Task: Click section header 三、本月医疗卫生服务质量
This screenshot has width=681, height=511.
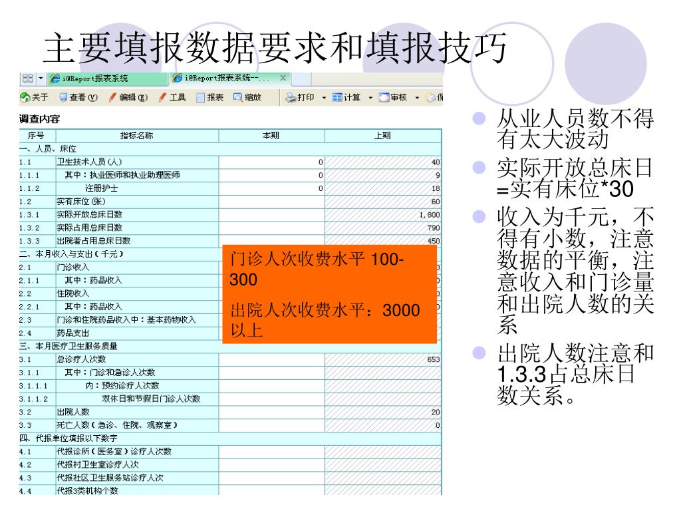Action: point(68,346)
